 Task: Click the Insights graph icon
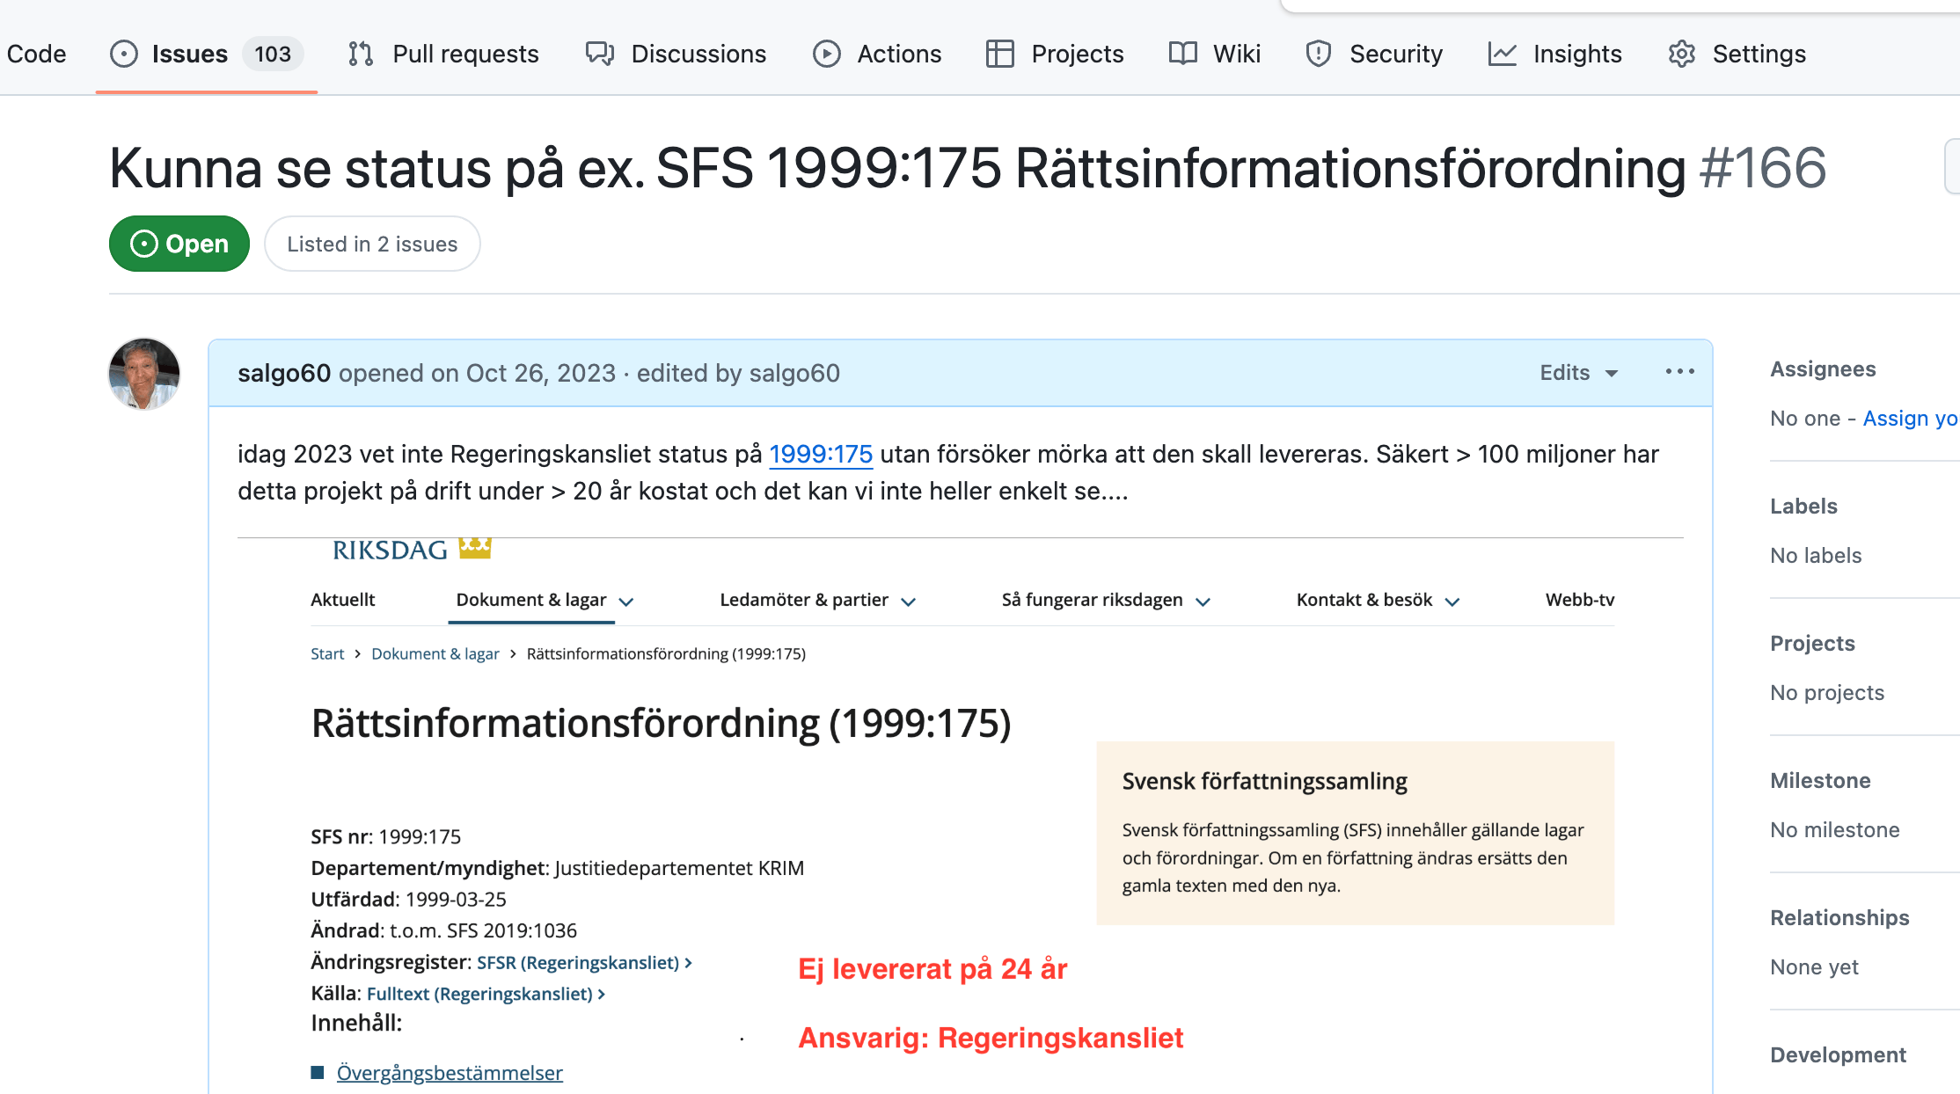pyautogui.click(x=1503, y=55)
